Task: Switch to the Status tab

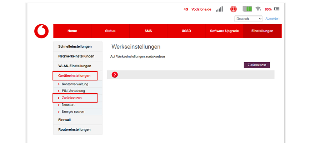Action: pos(110,31)
